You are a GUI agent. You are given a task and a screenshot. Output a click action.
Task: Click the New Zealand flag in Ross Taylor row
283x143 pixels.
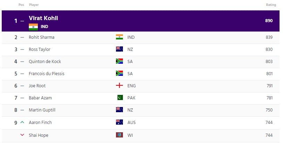tap(119, 49)
